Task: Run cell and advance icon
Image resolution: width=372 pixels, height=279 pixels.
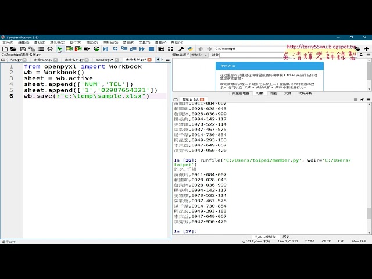Action: click(x=78, y=49)
